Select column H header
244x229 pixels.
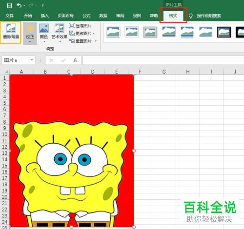point(188,72)
